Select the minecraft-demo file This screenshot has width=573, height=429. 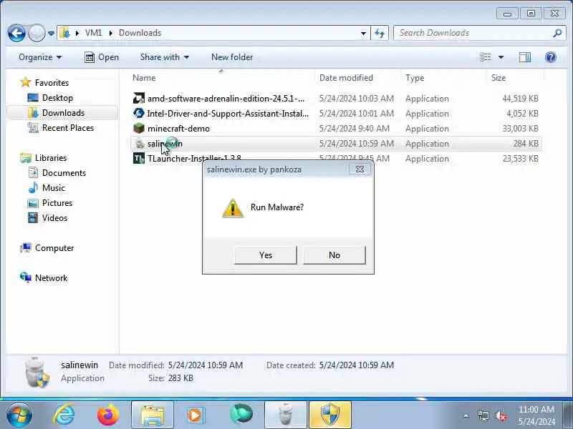click(178, 129)
